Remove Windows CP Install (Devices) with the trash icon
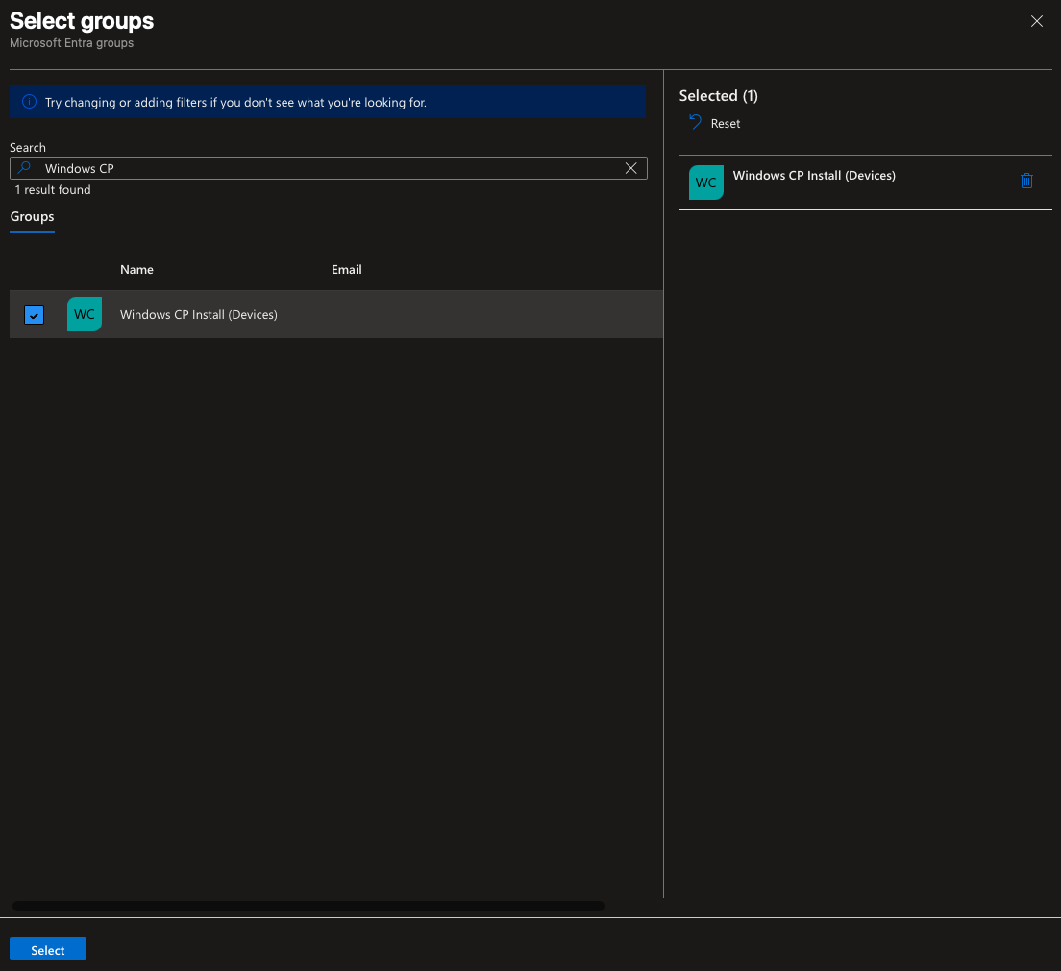The width and height of the screenshot is (1061, 971). 1025,181
